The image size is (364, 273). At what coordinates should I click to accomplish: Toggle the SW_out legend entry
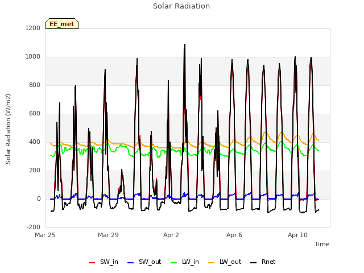[144, 262]
